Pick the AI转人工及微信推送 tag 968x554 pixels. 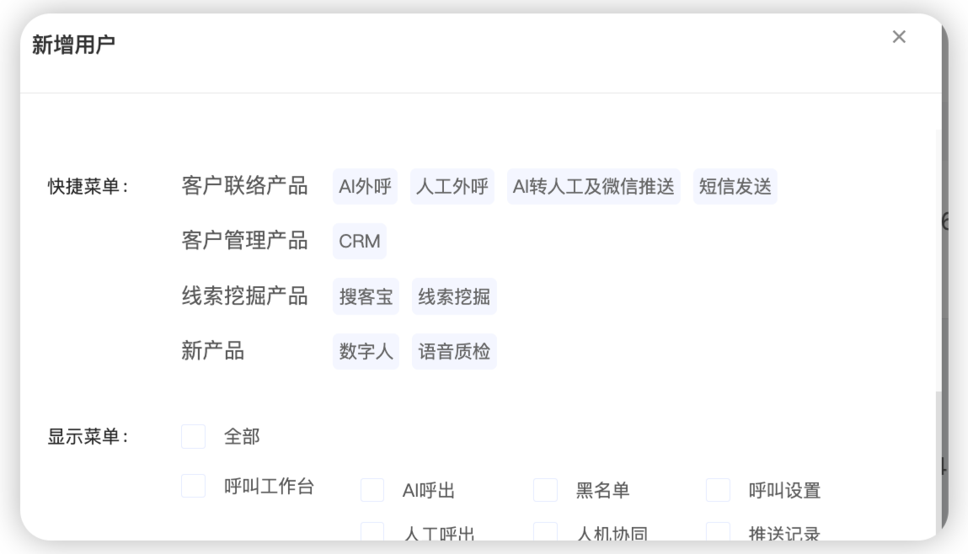594,187
